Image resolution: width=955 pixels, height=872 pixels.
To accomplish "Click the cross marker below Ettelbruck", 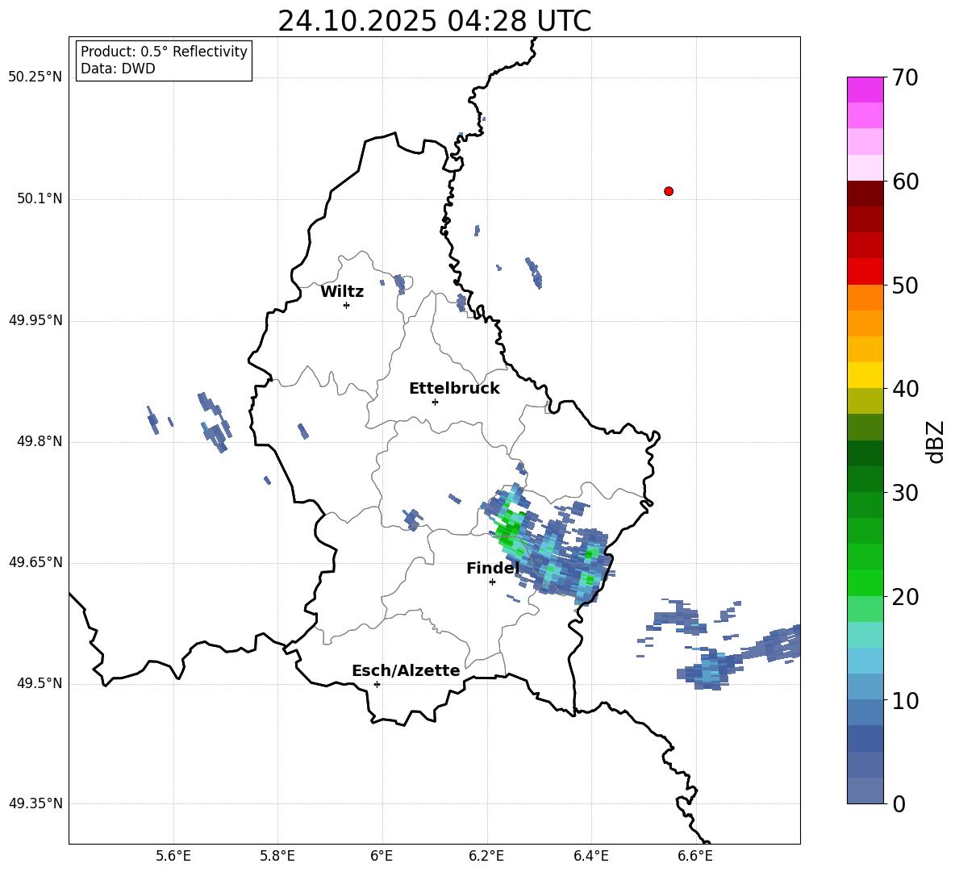I will coord(435,402).
